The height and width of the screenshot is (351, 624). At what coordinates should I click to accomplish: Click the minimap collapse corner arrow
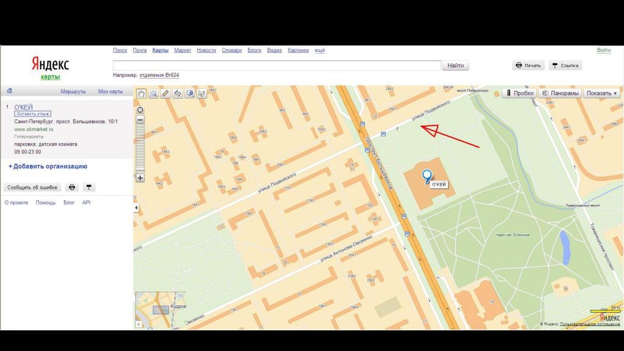(138, 324)
